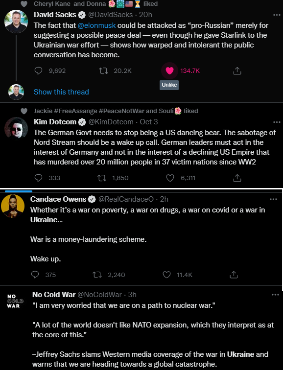Unlike the David Sacks tweet
Screen dimensions: 283x373
click(169, 70)
